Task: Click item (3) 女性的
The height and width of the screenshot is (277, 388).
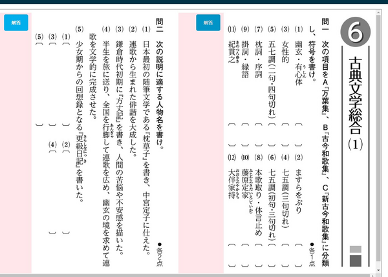Action: (x=285, y=45)
